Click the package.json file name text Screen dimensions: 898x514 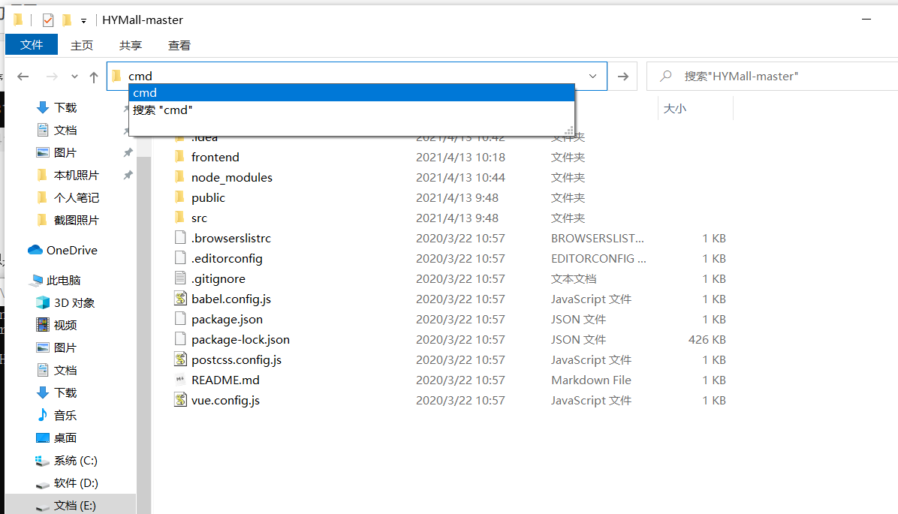coord(228,320)
